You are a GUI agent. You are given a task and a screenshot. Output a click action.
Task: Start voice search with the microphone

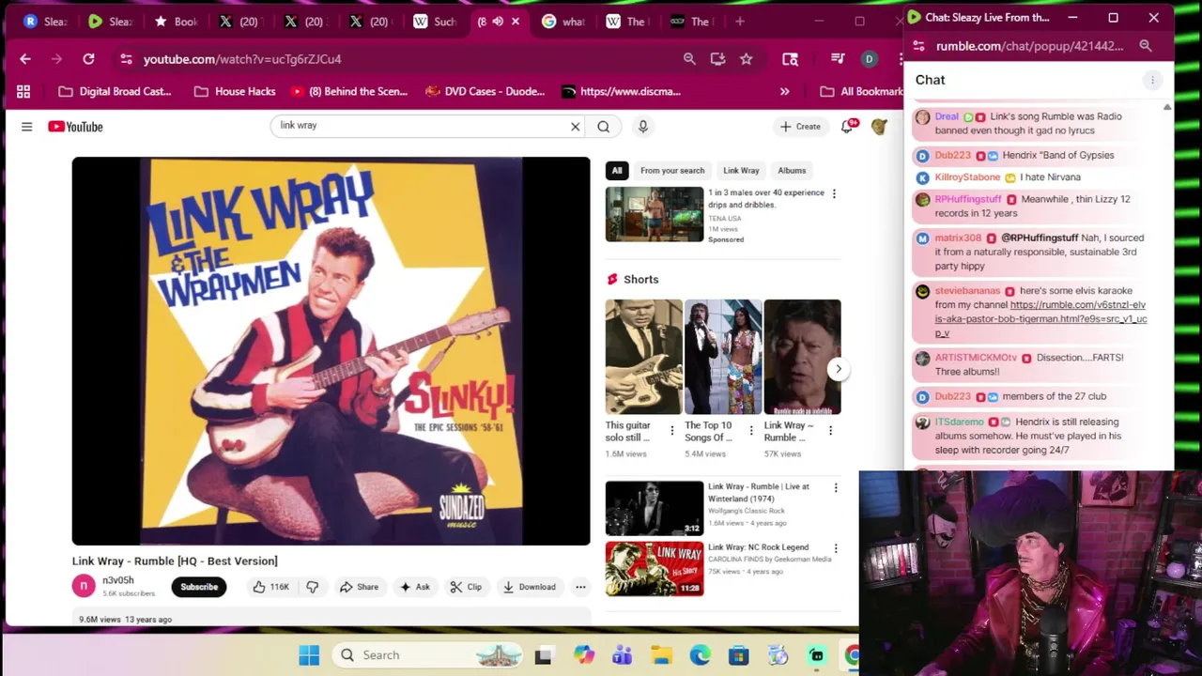pos(643,127)
